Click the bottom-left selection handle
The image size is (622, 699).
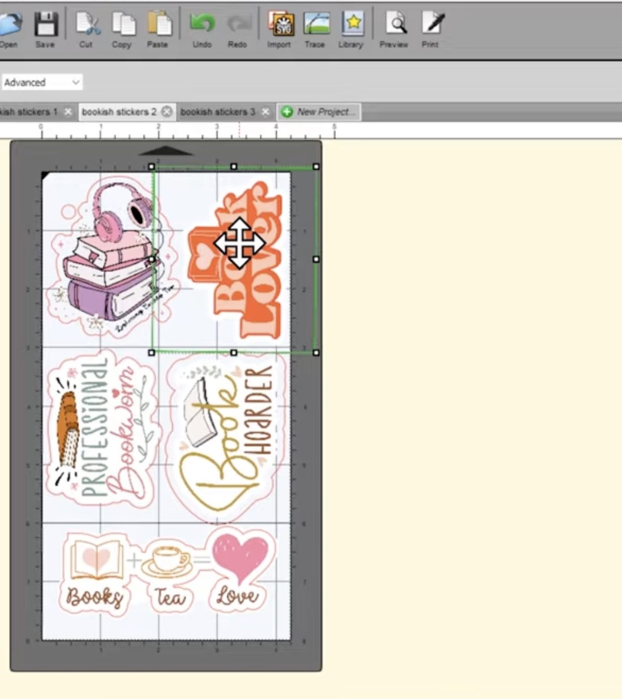click(x=151, y=352)
